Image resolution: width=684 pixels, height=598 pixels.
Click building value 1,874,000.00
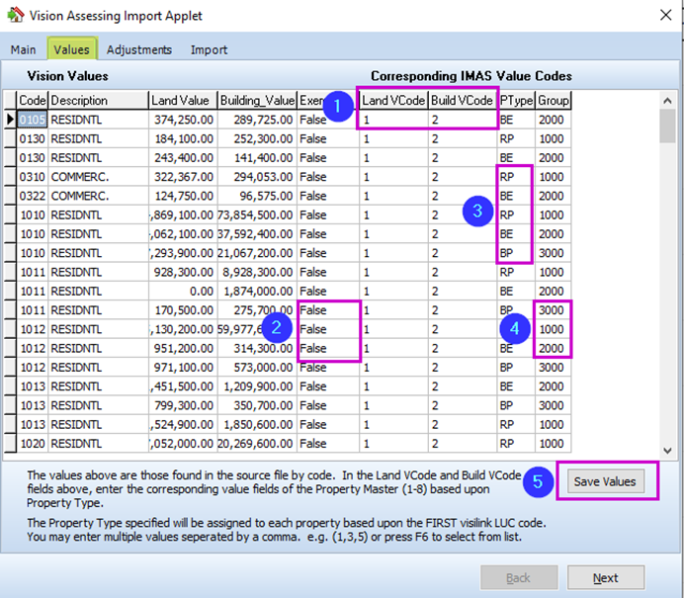tap(257, 291)
